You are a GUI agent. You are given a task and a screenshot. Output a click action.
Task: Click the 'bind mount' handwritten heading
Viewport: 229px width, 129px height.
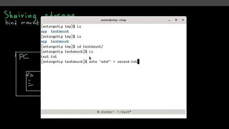click(22, 23)
